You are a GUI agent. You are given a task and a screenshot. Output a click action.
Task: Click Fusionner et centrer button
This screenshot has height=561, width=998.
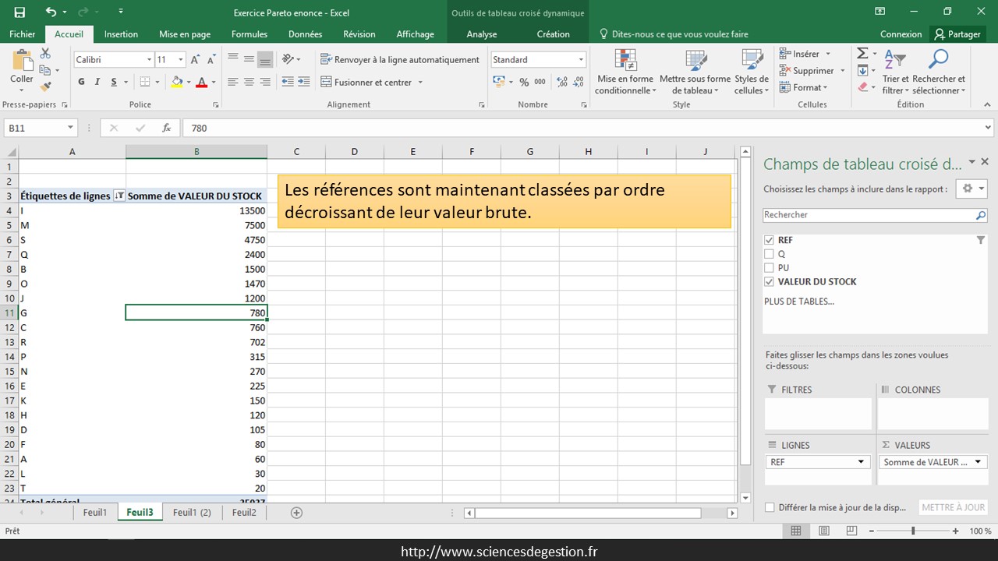[x=373, y=82]
